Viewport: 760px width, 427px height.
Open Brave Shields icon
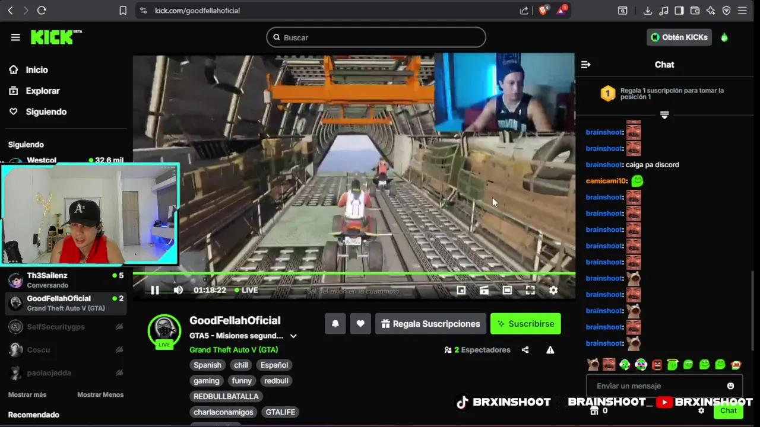pos(543,10)
